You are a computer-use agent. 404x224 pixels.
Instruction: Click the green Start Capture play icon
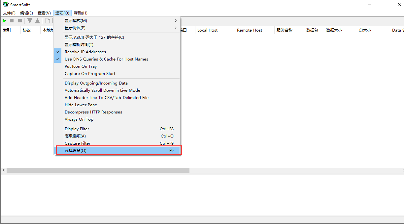[x=5, y=21]
